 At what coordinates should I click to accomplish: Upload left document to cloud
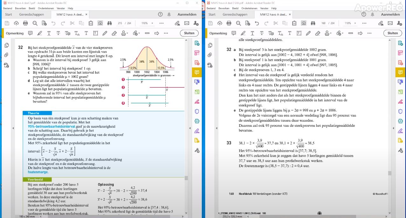click(16, 23)
